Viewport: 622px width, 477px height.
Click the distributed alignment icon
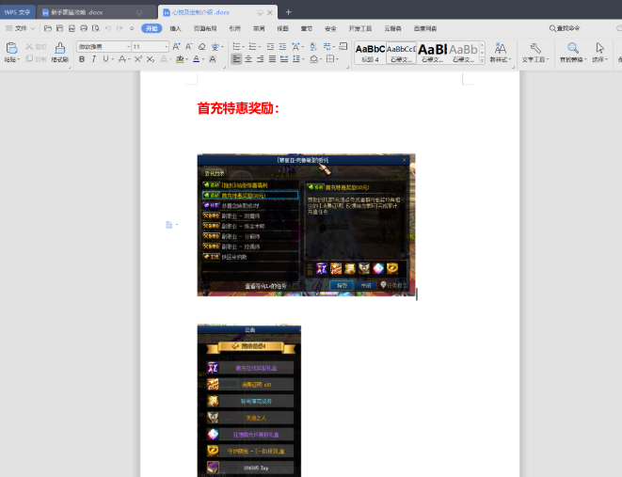(x=284, y=59)
